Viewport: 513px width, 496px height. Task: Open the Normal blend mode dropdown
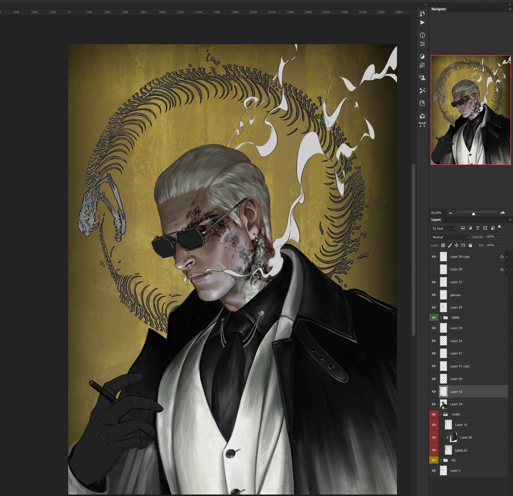pyautogui.click(x=450, y=237)
